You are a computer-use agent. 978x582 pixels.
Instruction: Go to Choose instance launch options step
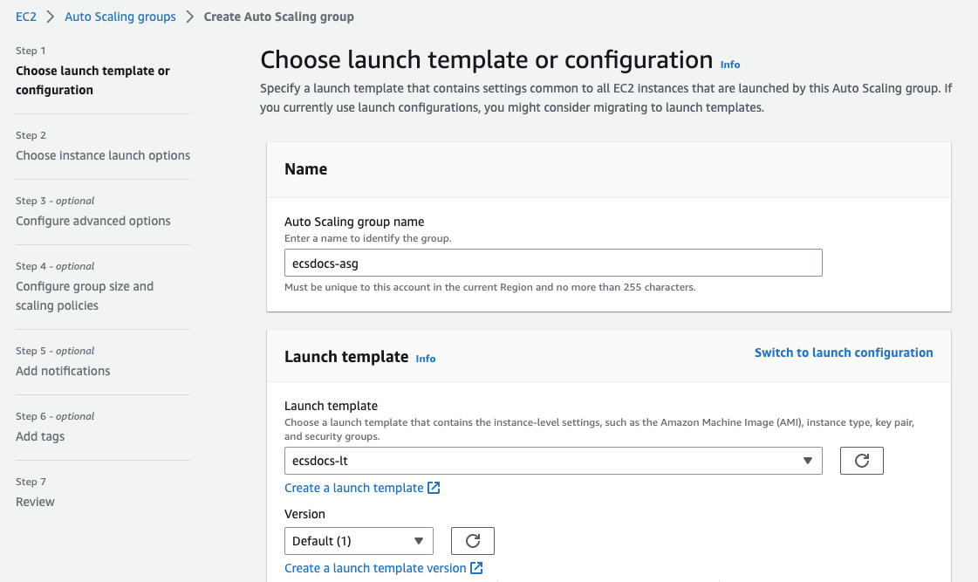coord(103,155)
